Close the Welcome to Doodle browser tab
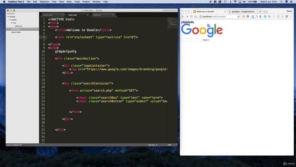This screenshot has width=296, height=167. tap(225, 12)
